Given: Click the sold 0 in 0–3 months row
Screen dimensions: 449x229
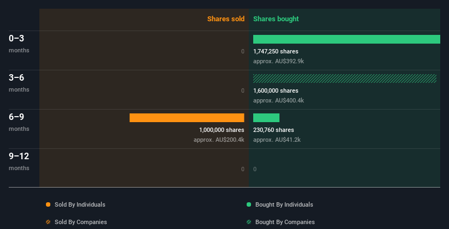Looking at the screenshot, I should coord(243,51).
